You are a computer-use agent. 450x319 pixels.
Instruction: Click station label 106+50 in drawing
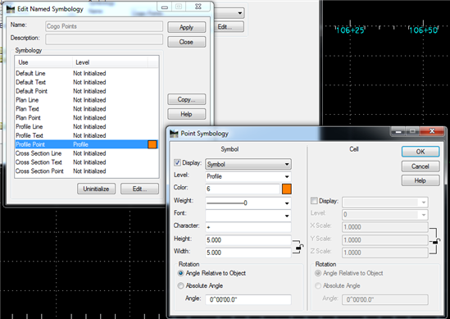pos(423,30)
